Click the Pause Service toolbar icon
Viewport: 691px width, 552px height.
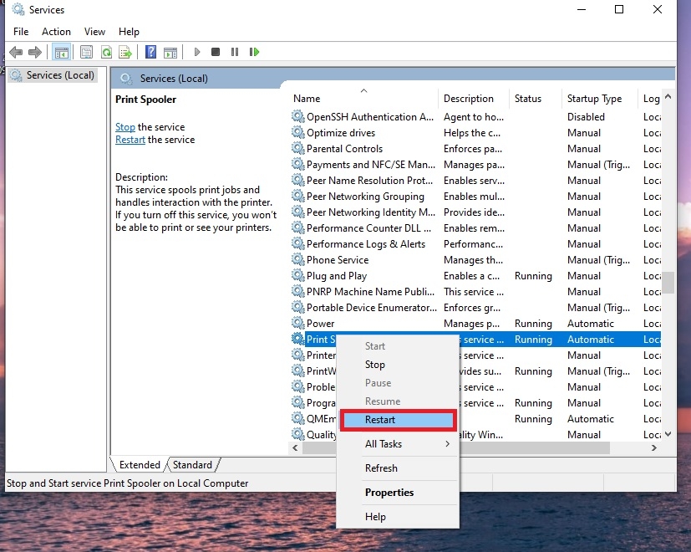pos(235,52)
